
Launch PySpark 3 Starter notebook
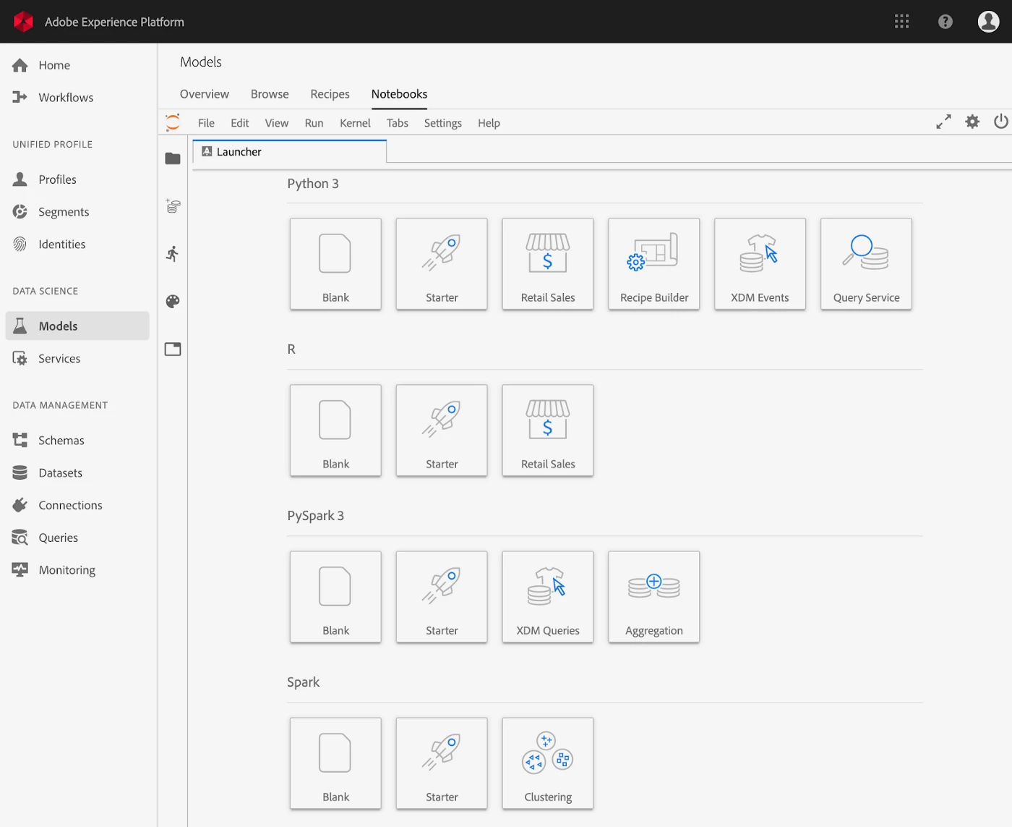pyautogui.click(x=442, y=597)
